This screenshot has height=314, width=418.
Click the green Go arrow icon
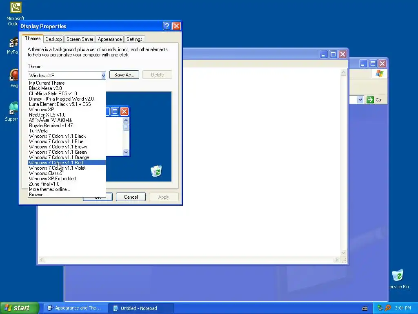pos(370,100)
